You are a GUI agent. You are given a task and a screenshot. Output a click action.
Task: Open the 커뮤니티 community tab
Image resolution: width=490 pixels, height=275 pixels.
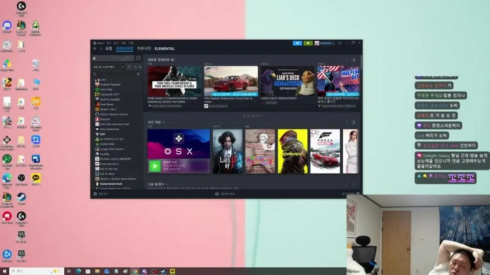[x=144, y=49]
